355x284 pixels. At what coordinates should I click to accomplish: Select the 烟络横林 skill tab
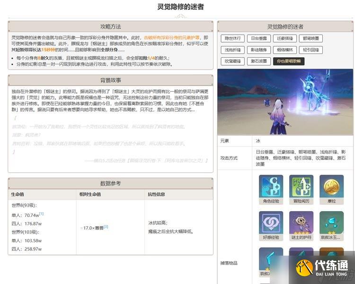coord(285,50)
